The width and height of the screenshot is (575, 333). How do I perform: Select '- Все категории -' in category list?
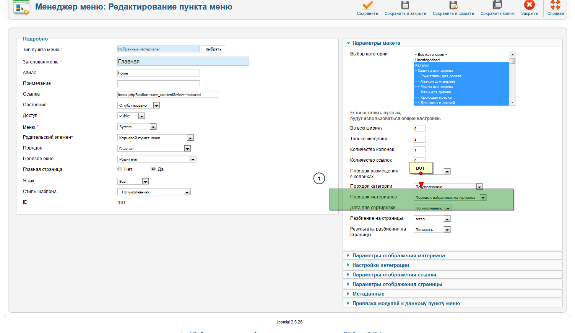[462, 54]
